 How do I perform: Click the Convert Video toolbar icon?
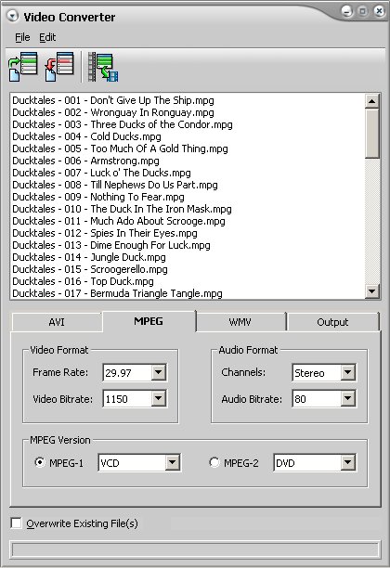(x=103, y=67)
